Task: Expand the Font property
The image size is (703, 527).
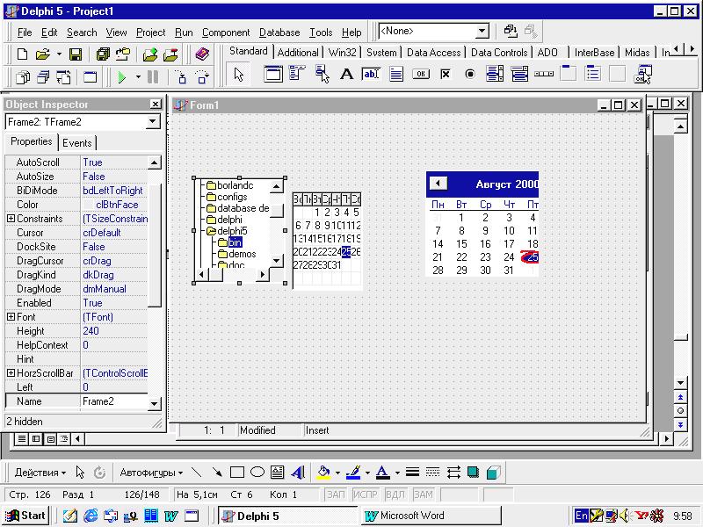Action: 11,317
